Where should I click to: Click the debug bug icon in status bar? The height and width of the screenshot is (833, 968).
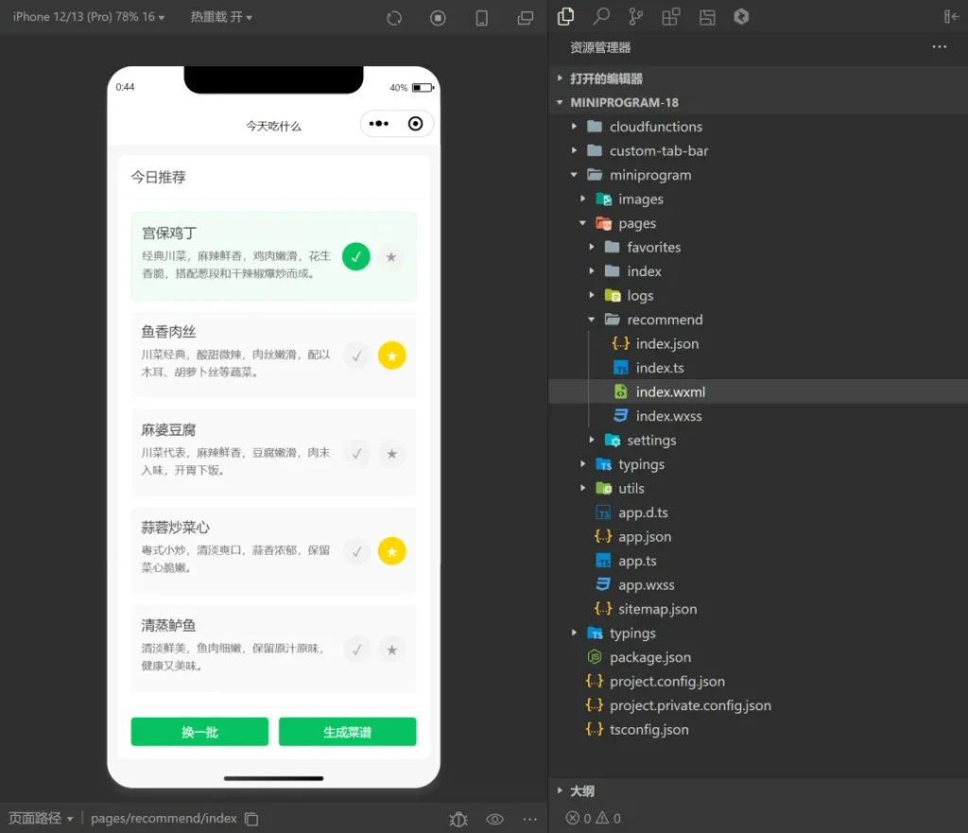point(458,820)
